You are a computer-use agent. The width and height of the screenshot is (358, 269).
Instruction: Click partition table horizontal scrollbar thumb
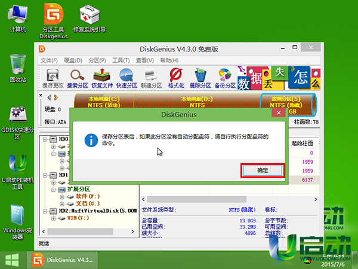pyautogui.click(x=197, y=199)
